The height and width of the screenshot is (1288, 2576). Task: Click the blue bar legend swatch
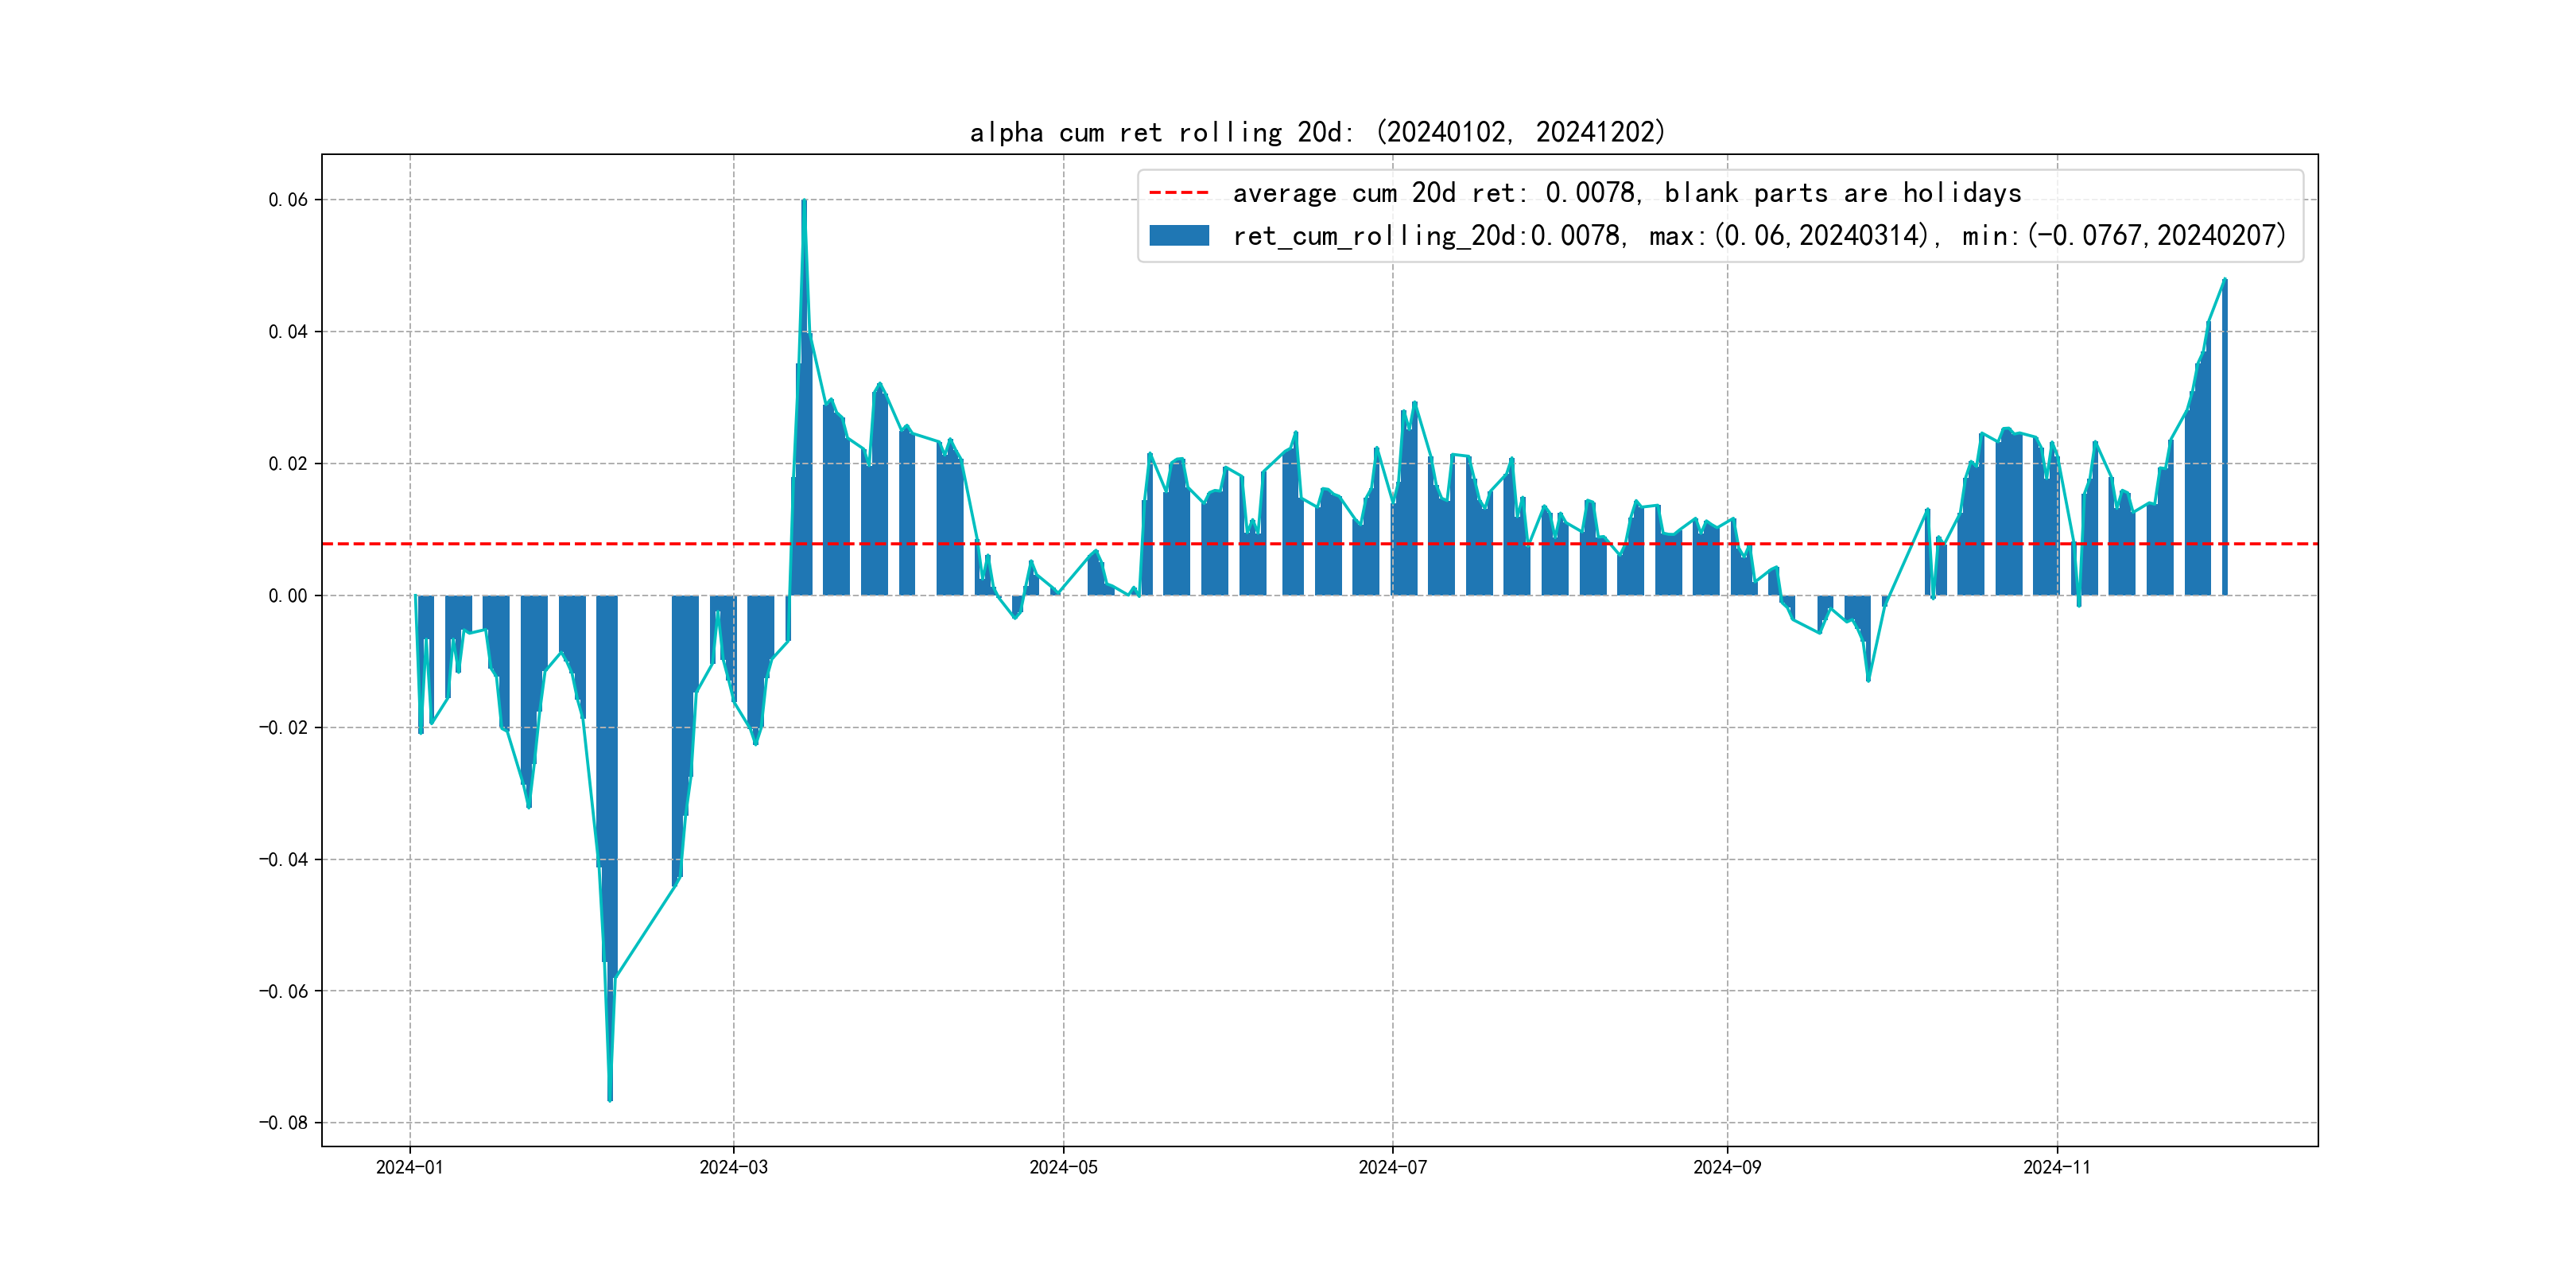click(1178, 235)
